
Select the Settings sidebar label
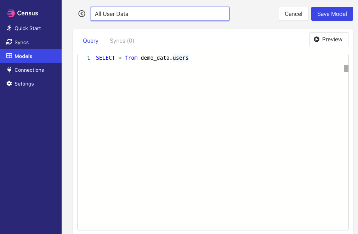[24, 84]
